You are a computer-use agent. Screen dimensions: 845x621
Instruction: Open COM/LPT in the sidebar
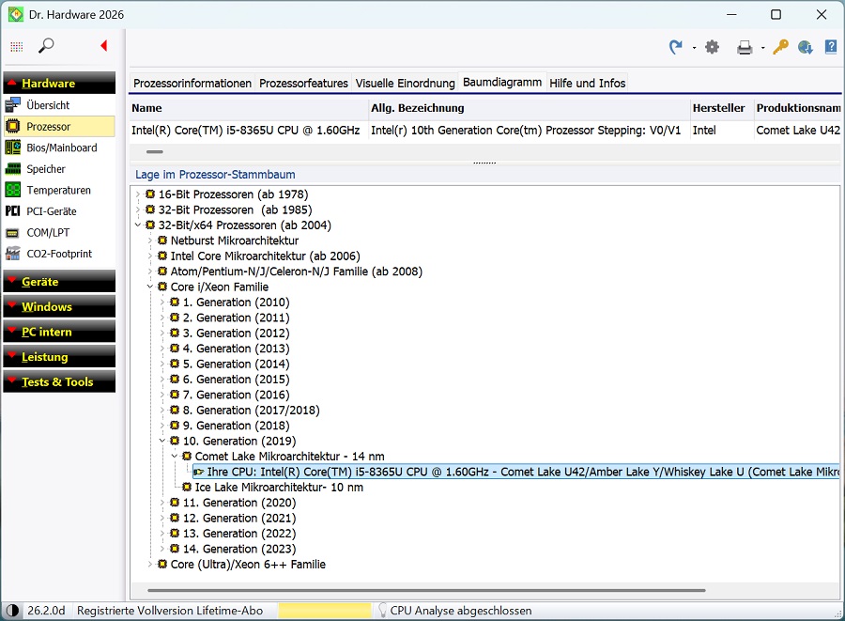pos(59,232)
